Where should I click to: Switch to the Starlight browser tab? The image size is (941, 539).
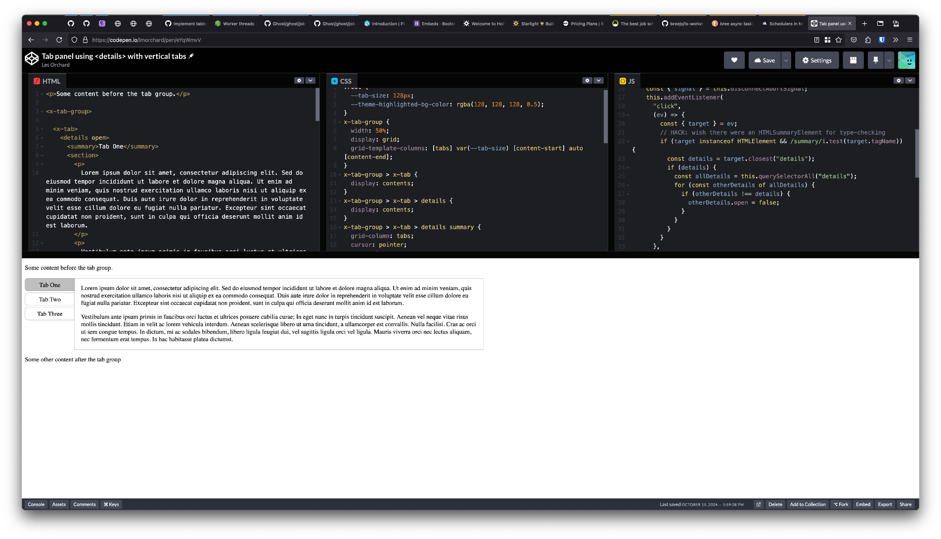(534, 23)
